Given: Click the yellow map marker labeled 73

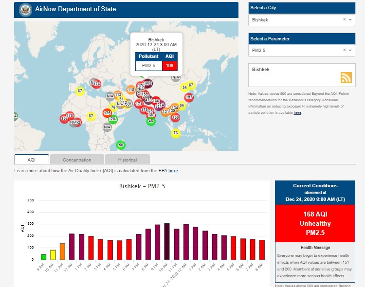Looking at the screenshot, I should coord(175,133).
